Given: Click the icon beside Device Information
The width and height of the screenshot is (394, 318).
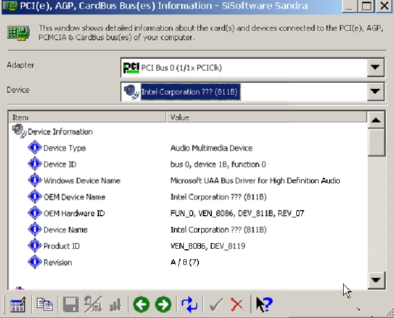Looking at the screenshot, I should coord(19,131).
